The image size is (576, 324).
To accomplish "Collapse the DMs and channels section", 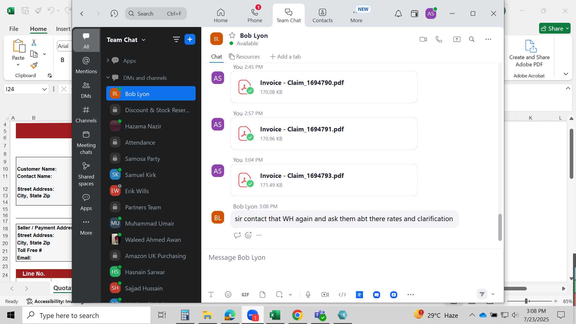I will point(108,78).
